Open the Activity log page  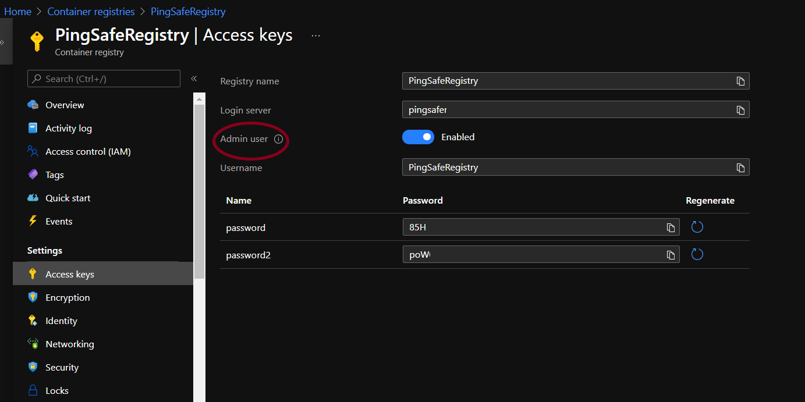click(69, 129)
